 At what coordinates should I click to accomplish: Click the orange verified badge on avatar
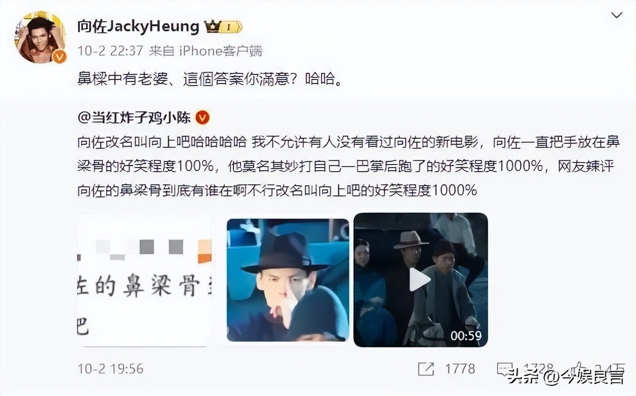pos(59,56)
